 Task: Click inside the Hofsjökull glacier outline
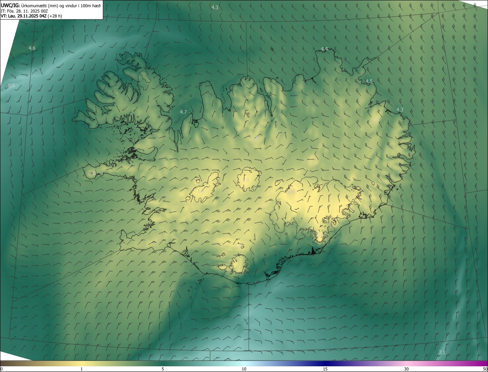click(x=249, y=179)
